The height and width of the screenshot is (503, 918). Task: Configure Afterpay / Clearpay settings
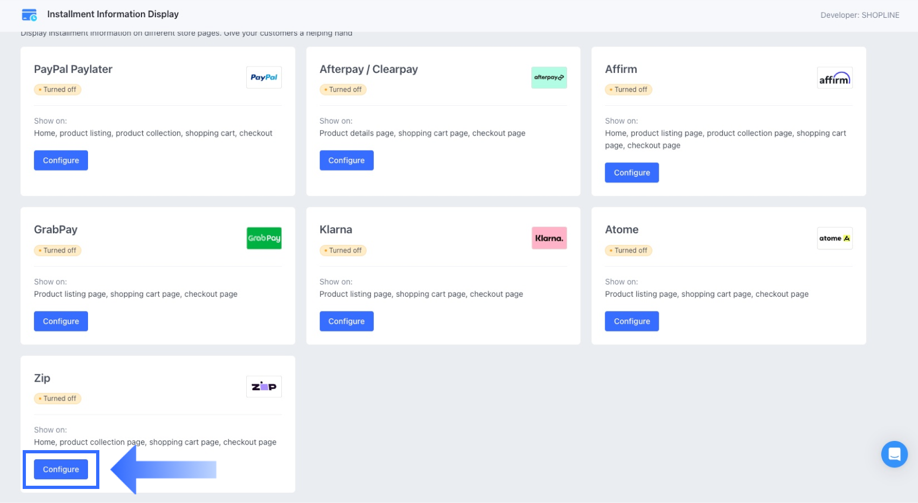click(346, 160)
